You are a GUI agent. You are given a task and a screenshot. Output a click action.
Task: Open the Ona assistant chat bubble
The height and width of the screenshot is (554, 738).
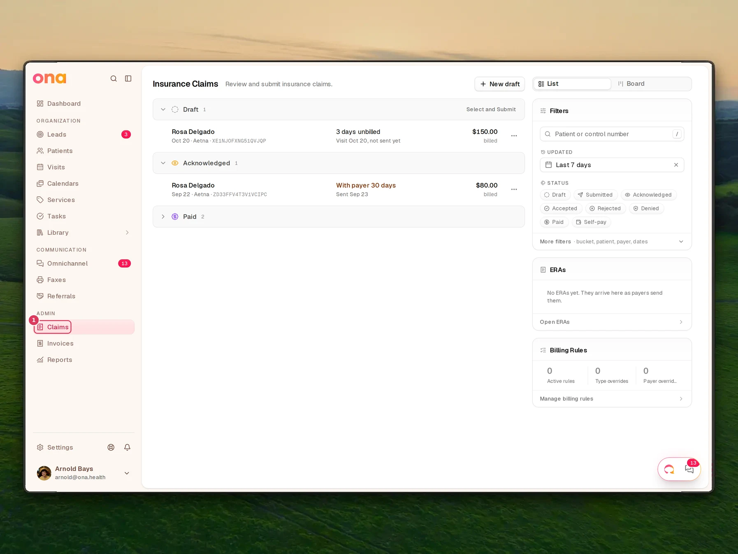669,469
